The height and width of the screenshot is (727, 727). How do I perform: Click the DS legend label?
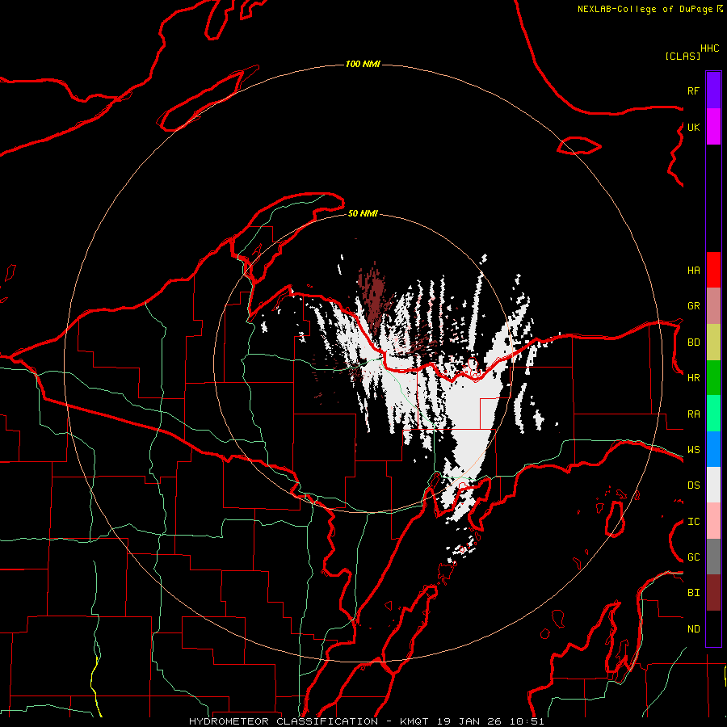693,485
